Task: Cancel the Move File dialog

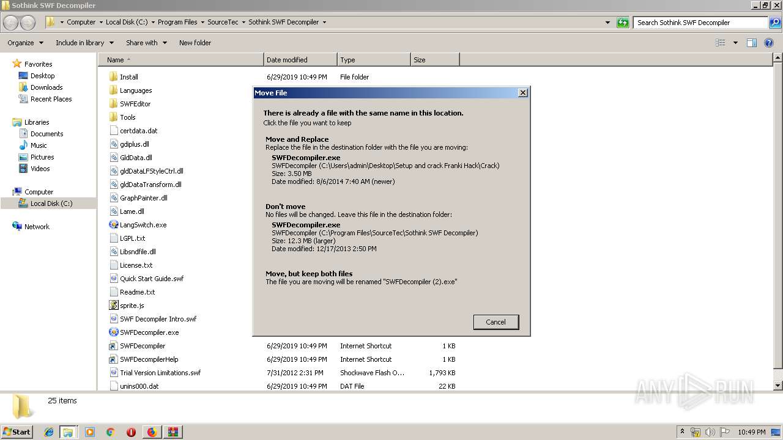Action: 495,322
